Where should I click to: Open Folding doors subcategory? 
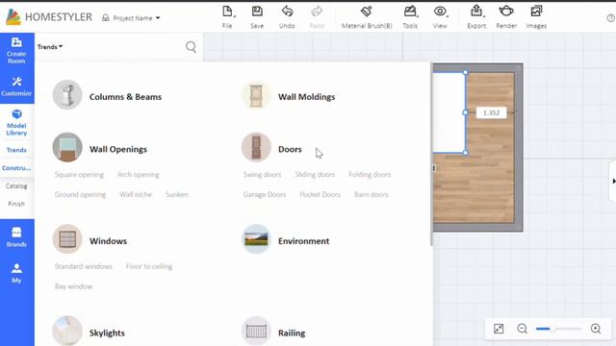point(370,175)
